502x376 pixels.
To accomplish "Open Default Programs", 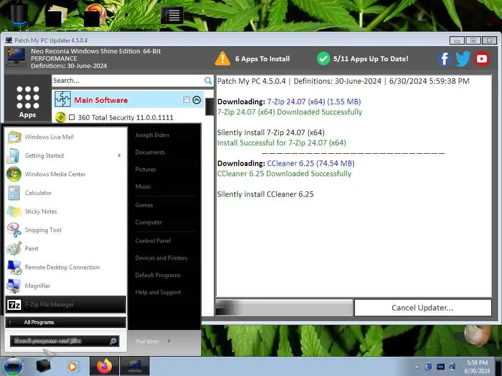I will pyautogui.click(x=158, y=275).
